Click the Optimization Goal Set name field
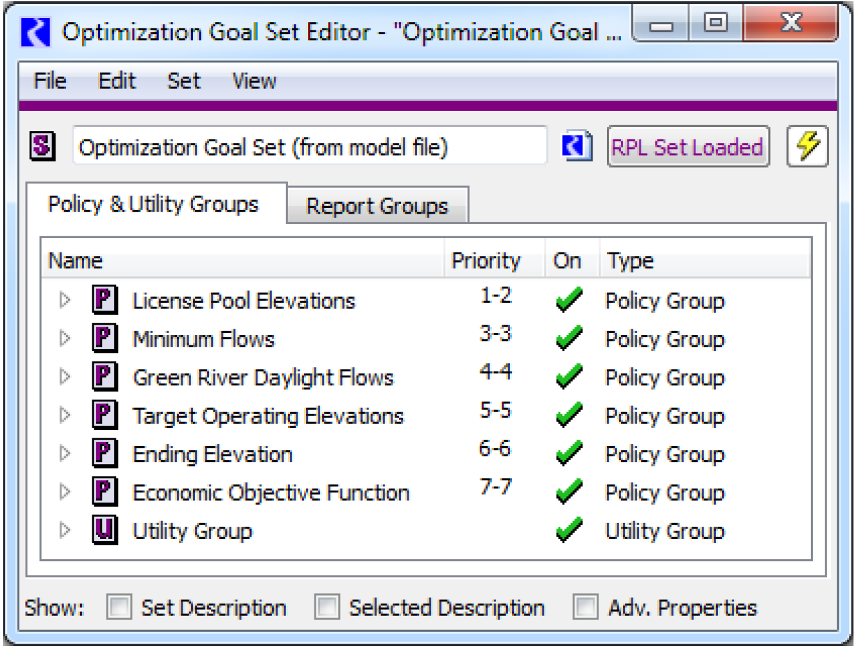 tap(310, 147)
